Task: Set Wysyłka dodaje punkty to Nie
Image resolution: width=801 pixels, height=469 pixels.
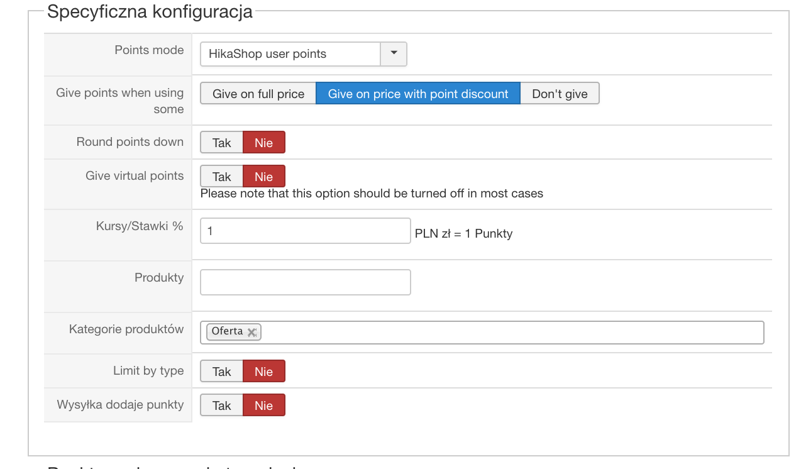Action: pos(263,406)
